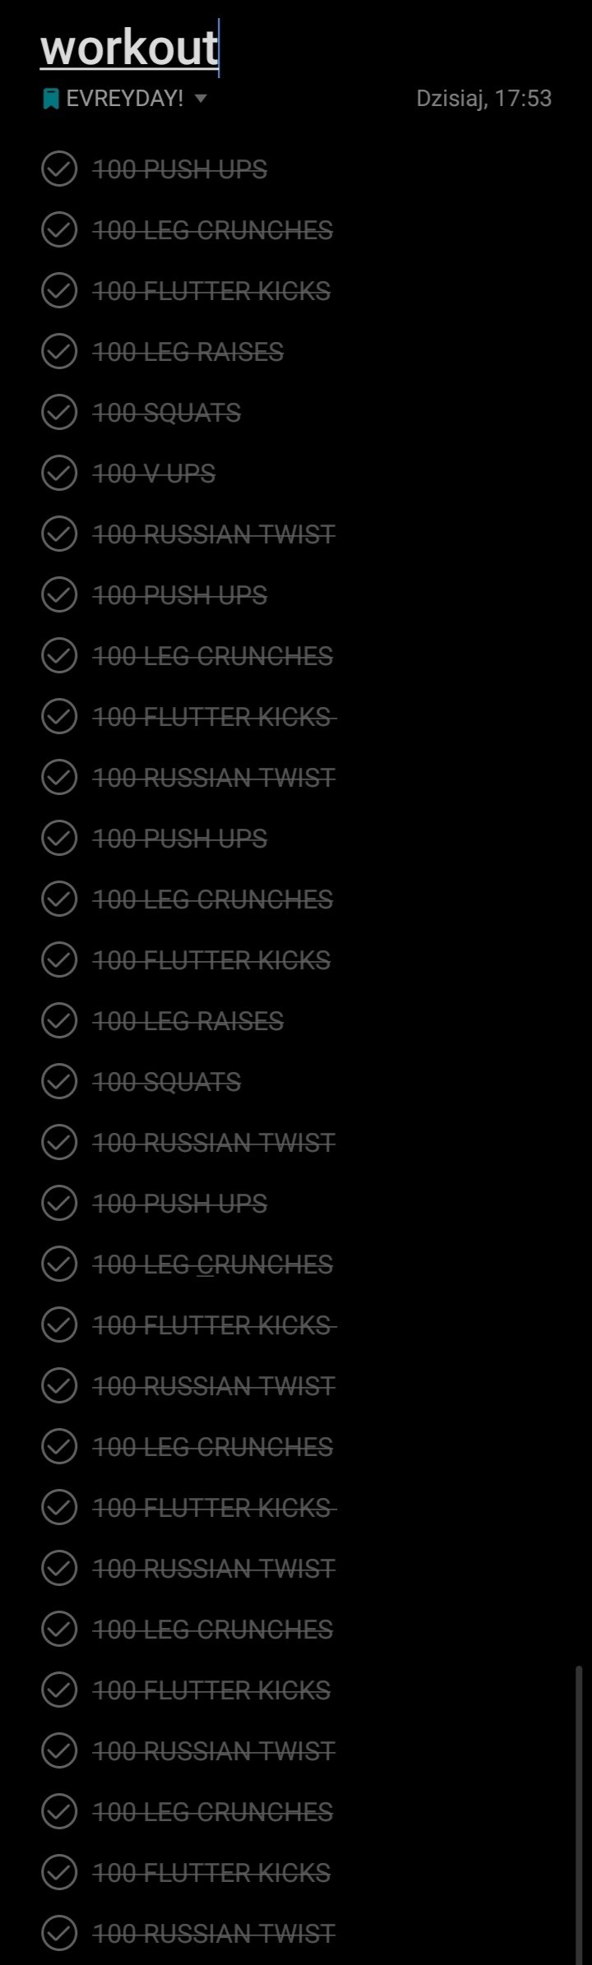Click the vertical scrollbar thumb
This screenshot has width=592, height=1965.
tap(579, 1814)
